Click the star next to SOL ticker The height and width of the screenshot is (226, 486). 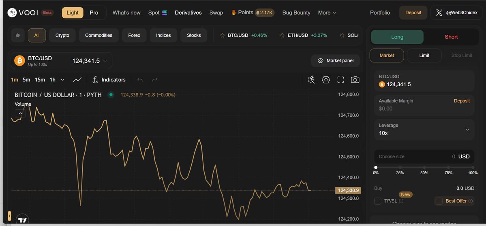(342, 36)
